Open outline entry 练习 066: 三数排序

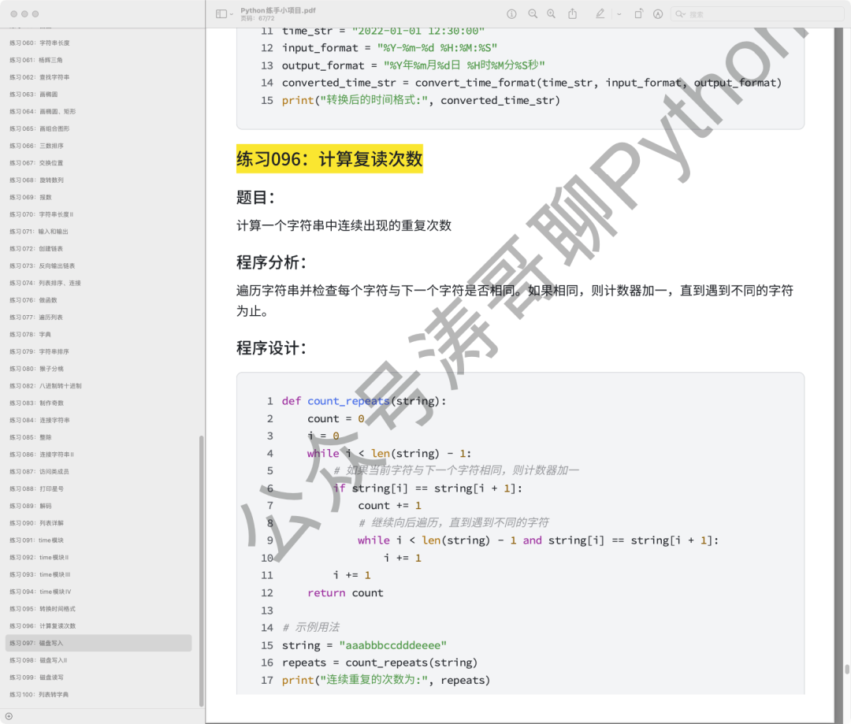pos(36,146)
